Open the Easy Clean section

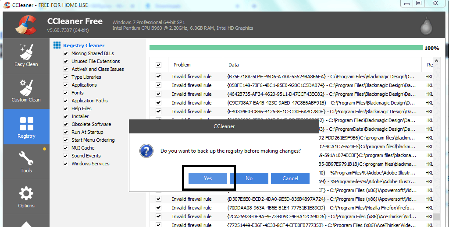tap(26, 56)
